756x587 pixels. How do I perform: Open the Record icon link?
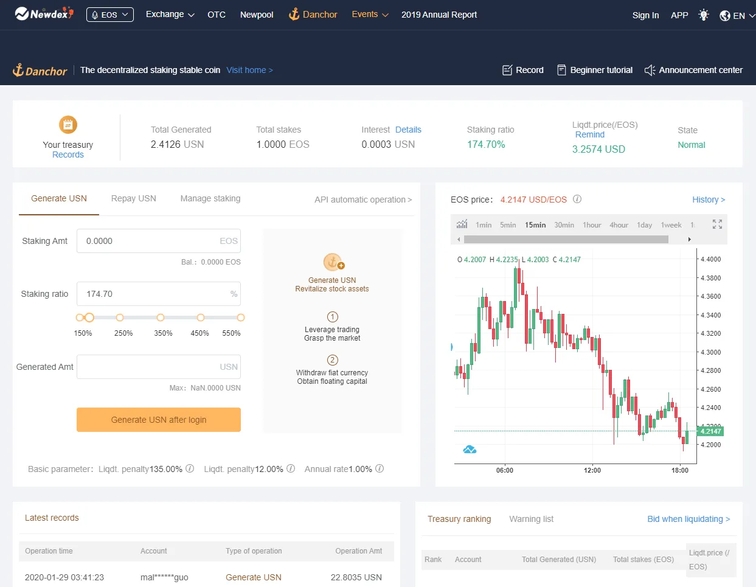pyautogui.click(x=507, y=70)
